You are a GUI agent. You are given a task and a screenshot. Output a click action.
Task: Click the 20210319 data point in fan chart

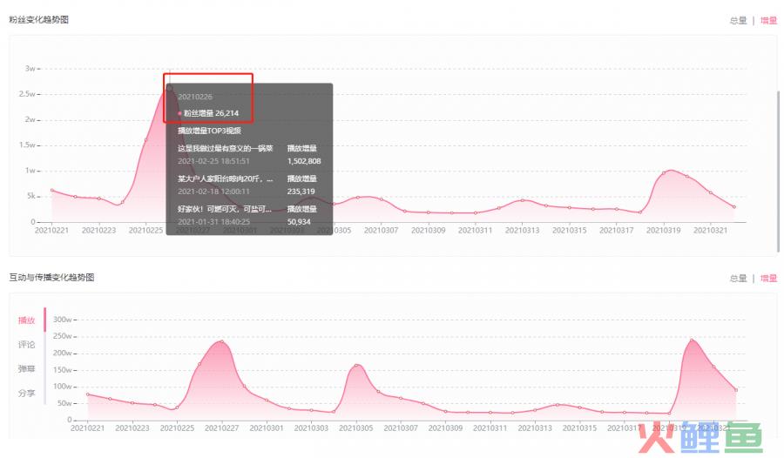[x=664, y=173]
